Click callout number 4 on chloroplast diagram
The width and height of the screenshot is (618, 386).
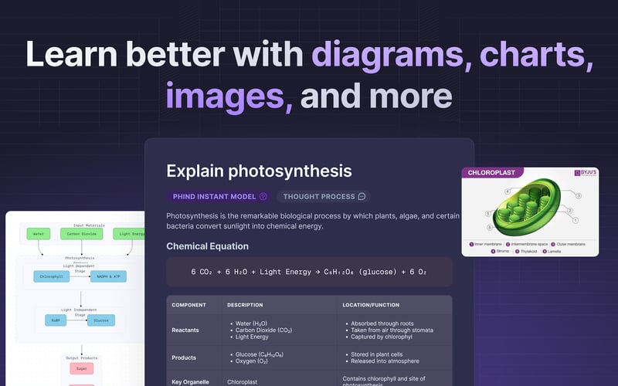click(x=508, y=191)
